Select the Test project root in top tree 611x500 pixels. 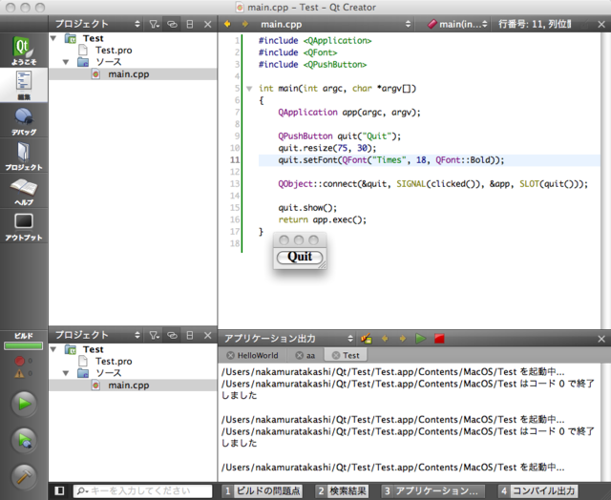pyautogui.click(x=93, y=38)
